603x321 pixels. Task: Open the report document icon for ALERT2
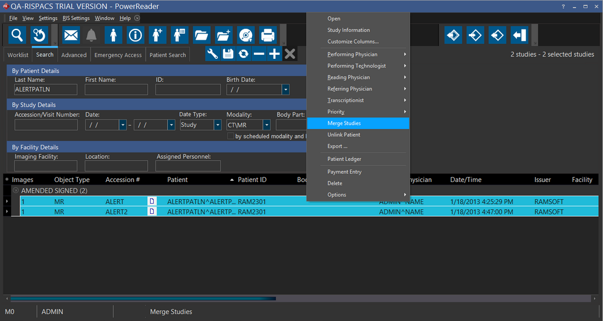tap(152, 211)
